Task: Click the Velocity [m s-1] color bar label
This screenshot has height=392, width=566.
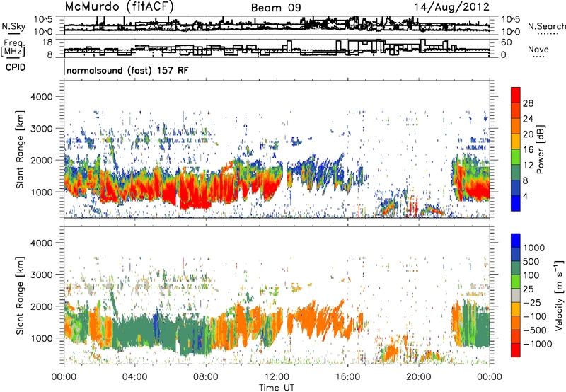Action: click(559, 295)
